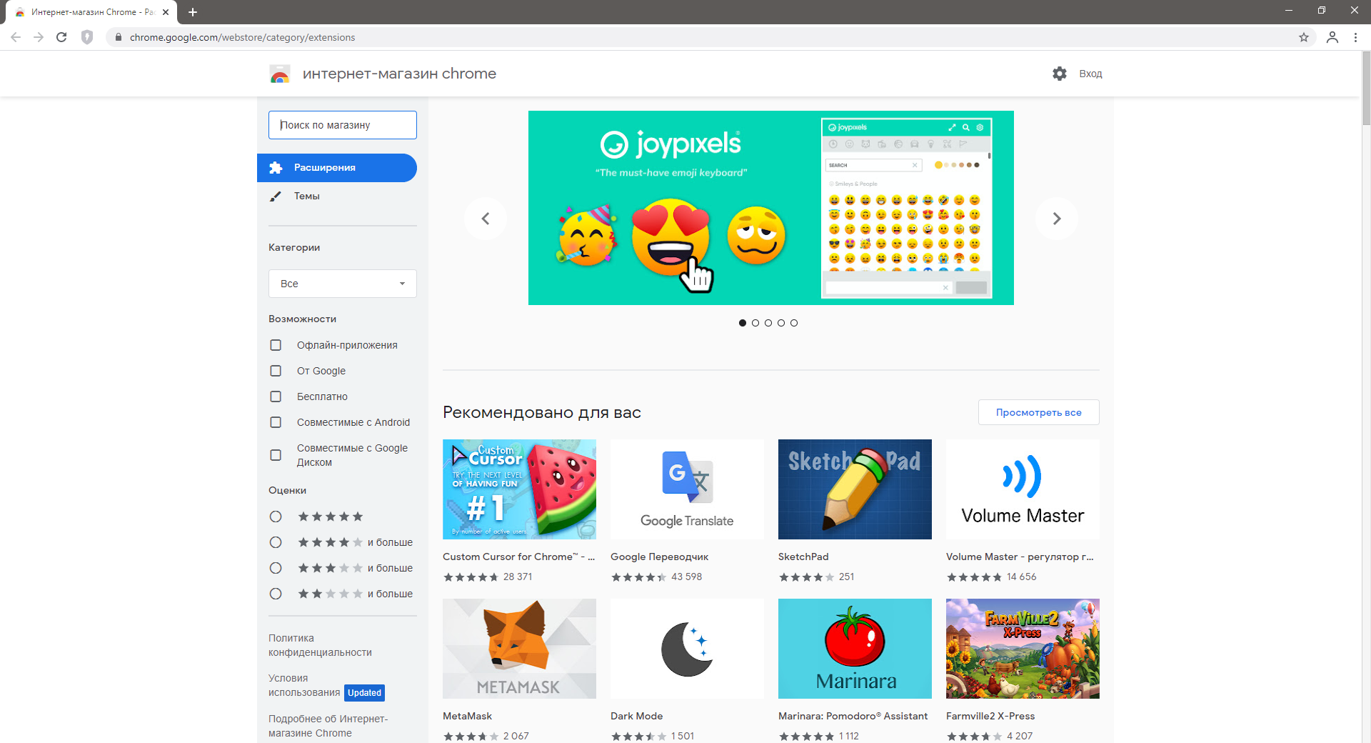Click the Volume Master extension thumbnail

1023,489
